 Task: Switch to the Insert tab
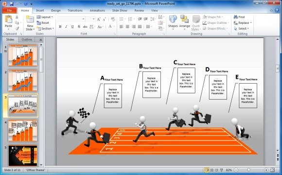coord(40,10)
